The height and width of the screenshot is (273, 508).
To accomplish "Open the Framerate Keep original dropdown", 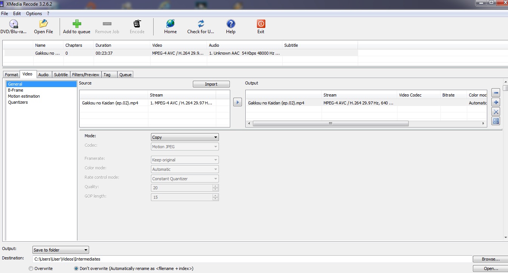I will [x=185, y=160].
